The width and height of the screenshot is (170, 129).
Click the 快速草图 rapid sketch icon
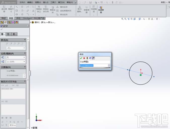tap(101, 10)
